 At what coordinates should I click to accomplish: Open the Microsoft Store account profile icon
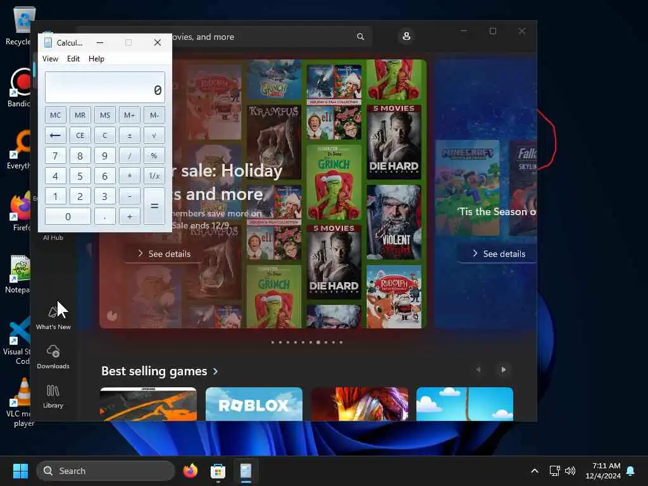pyautogui.click(x=406, y=36)
